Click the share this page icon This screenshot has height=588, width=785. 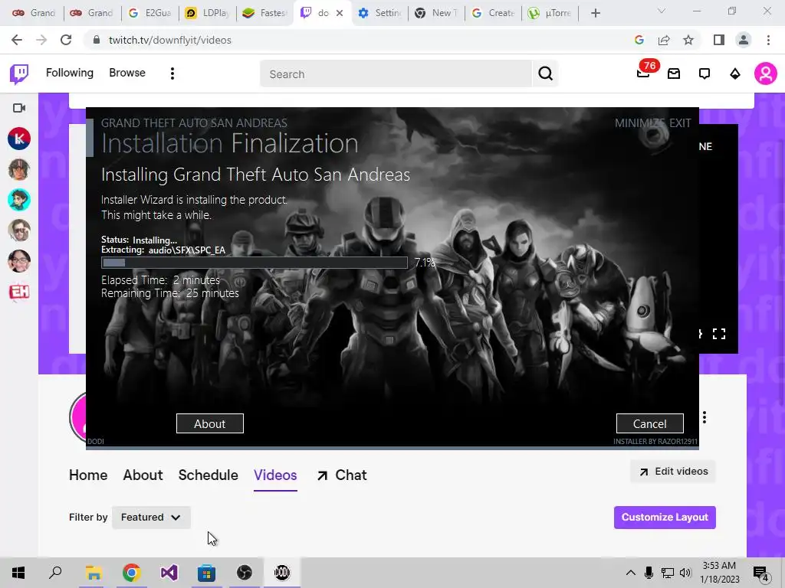point(664,40)
